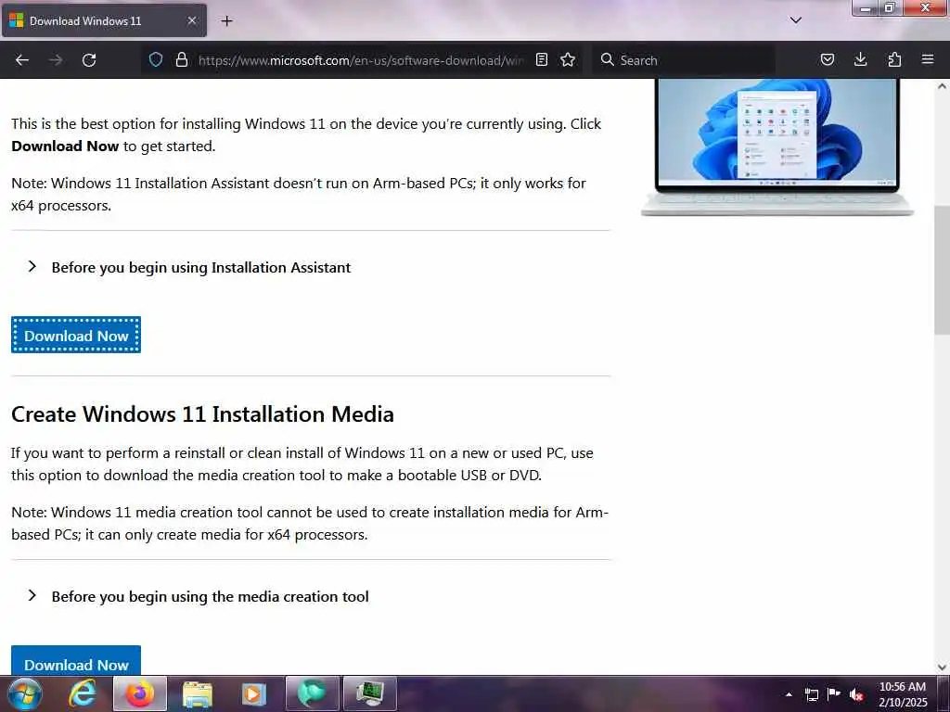Screen dimensions: 950x712
Task: Open the downloads panel
Action: [860, 60]
